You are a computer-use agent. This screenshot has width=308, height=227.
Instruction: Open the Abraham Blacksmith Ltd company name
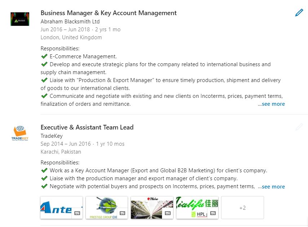[70, 22]
